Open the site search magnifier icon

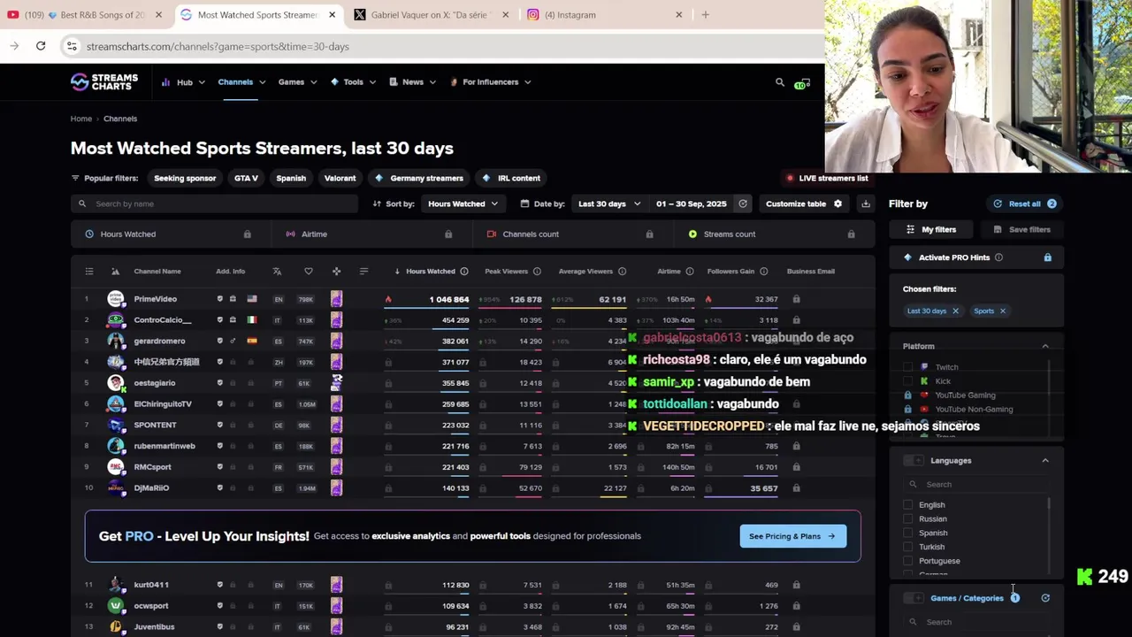780,82
